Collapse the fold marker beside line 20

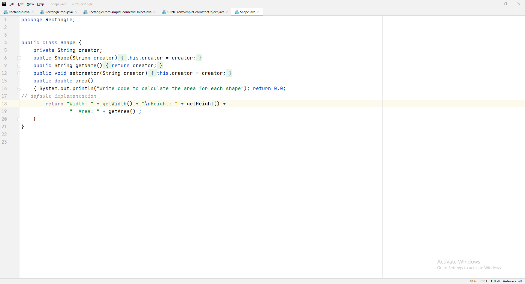click(19, 119)
